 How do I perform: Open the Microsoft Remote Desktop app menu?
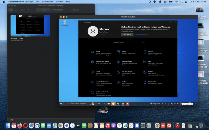click(x=20, y=2)
